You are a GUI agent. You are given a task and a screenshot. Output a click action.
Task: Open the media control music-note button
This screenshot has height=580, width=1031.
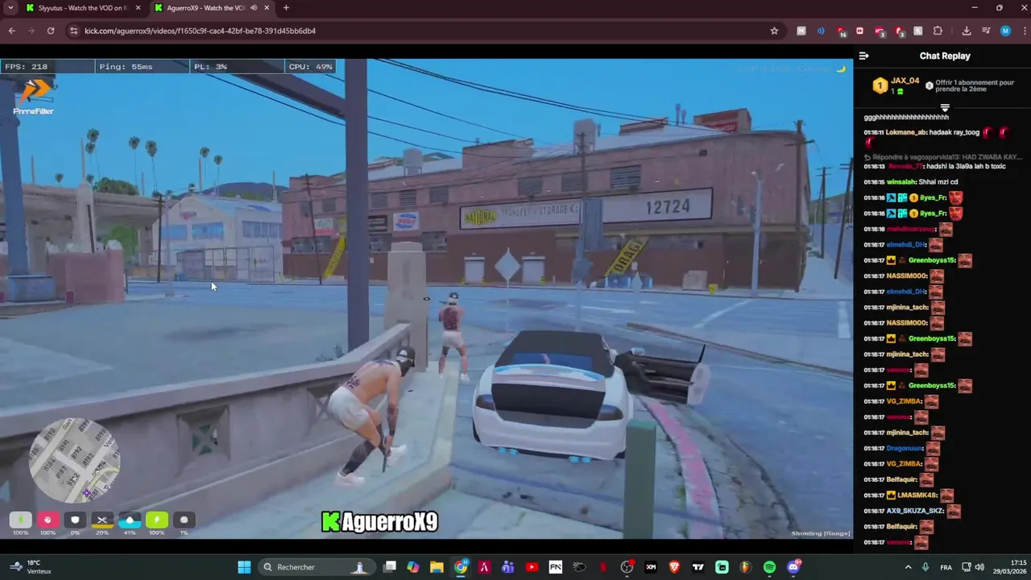click(986, 31)
